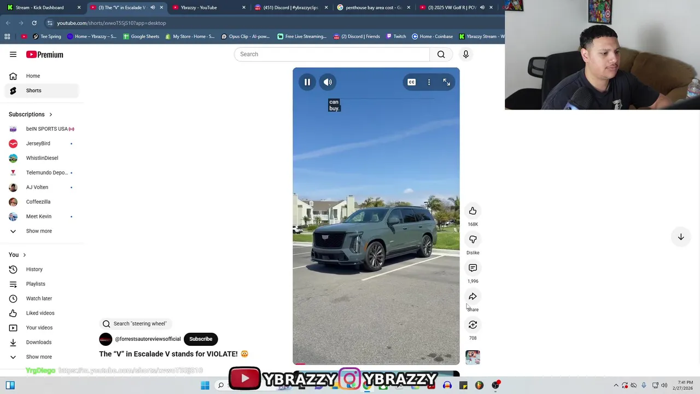Viewport: 700px width, 394px height.
Task: Click the browser address bar URL
Action: [112, 23]
